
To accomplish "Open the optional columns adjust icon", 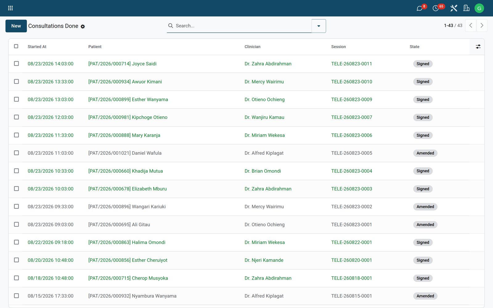I will pos(478,47).
